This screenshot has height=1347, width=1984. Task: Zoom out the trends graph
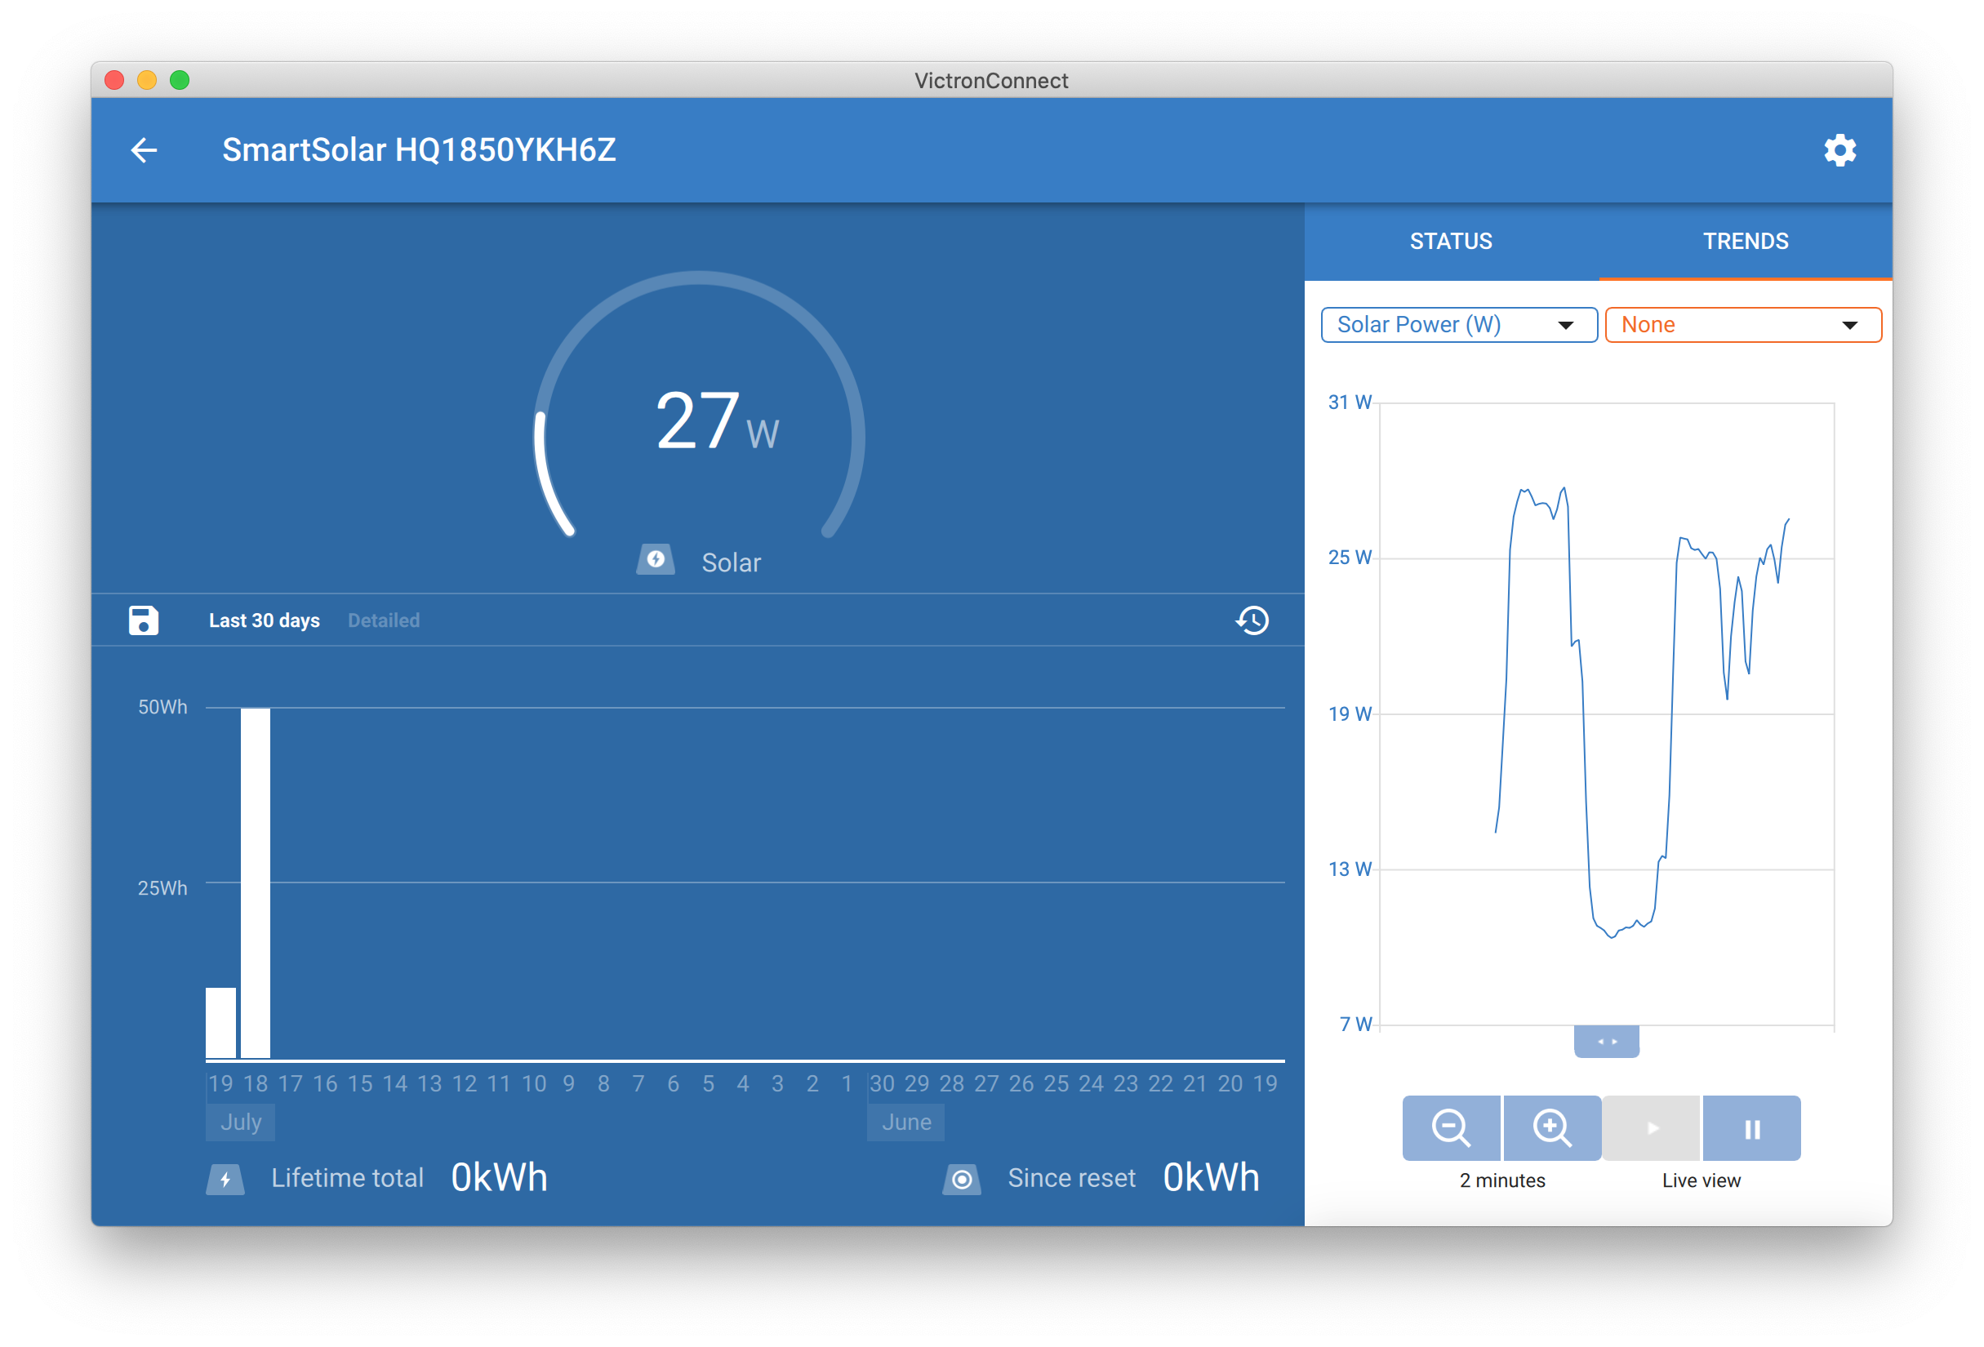[1450, 1127]
